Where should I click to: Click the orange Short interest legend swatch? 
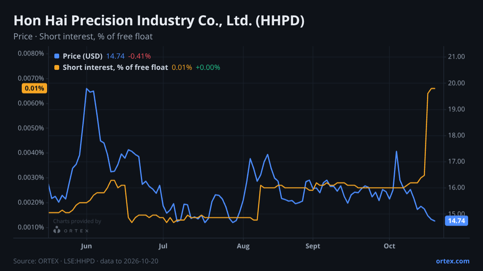(56, 67)
